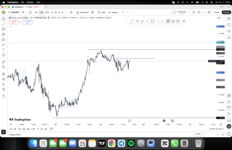
Task: Open chart settings gear in top toolbar
Action: pyautogui.click(x=199, y=13)
